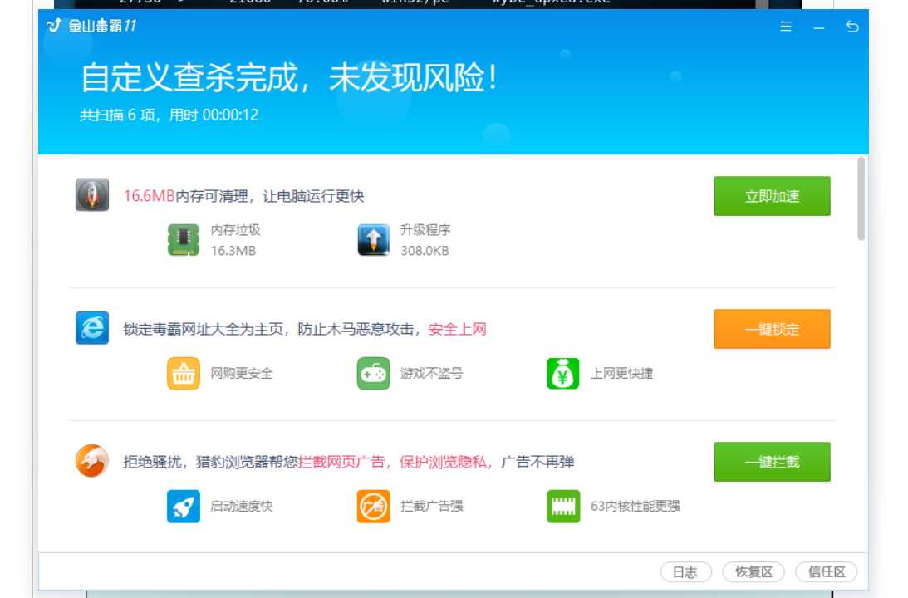
Task: Click the 升级程序 label
Action: click(x=425, y=230)
